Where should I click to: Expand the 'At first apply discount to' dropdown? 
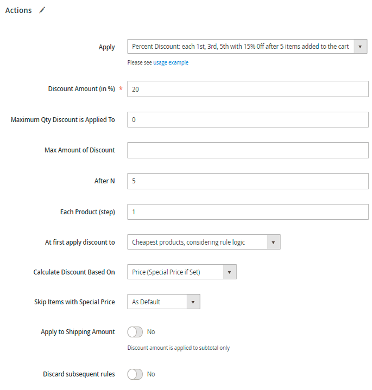[204, 242]
